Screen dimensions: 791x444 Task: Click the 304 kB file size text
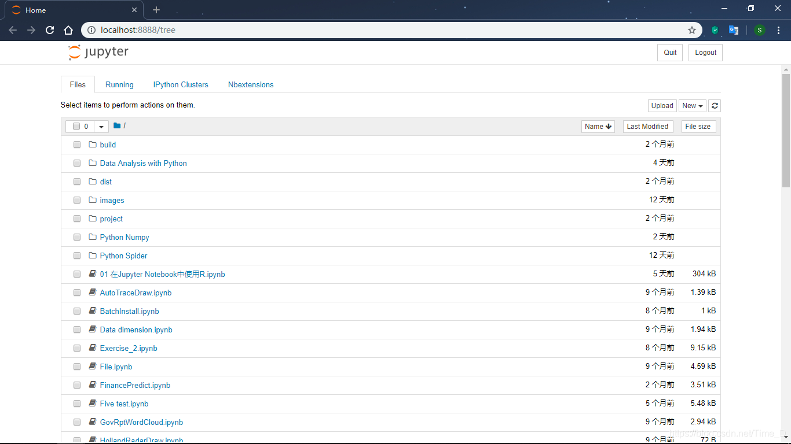click(x=704, y=274)
